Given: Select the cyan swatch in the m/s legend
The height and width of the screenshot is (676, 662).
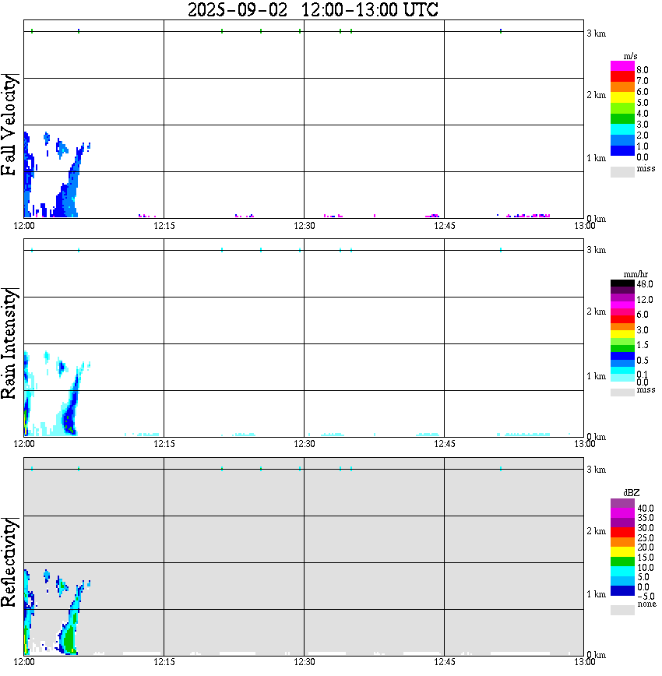Looking at the screenshot, I should click(x=622, y=129).
